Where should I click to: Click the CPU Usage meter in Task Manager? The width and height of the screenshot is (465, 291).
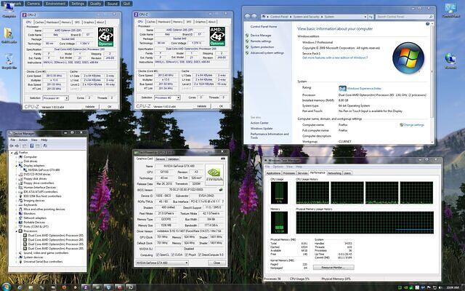[278, 193]
